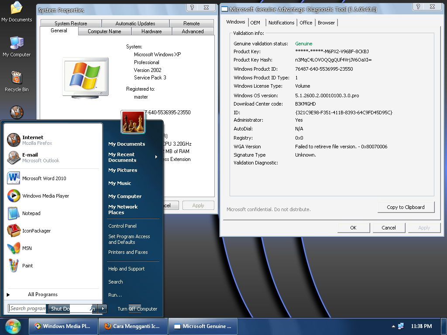The width and height of the screenshot is (447, 335).
Task: Click Copy to Clipboard button
Action: pos(406,207)
